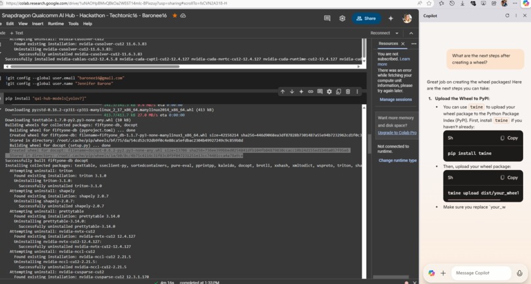Select the Resources tab
This screenshot has width=531, height=284.
[388, 43]
